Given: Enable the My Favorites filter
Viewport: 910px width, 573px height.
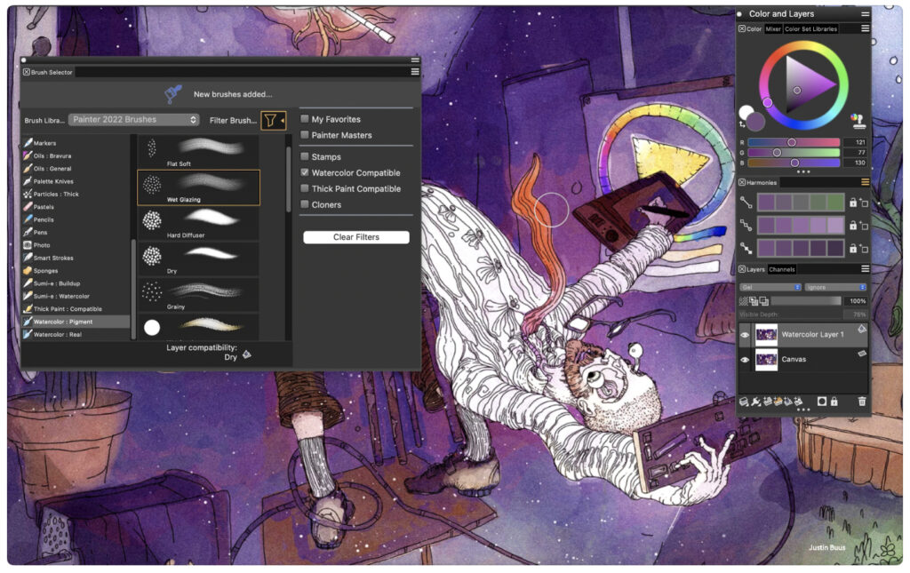Looking at the screenshot, I should pyautogui.click(x=305, y=117).
